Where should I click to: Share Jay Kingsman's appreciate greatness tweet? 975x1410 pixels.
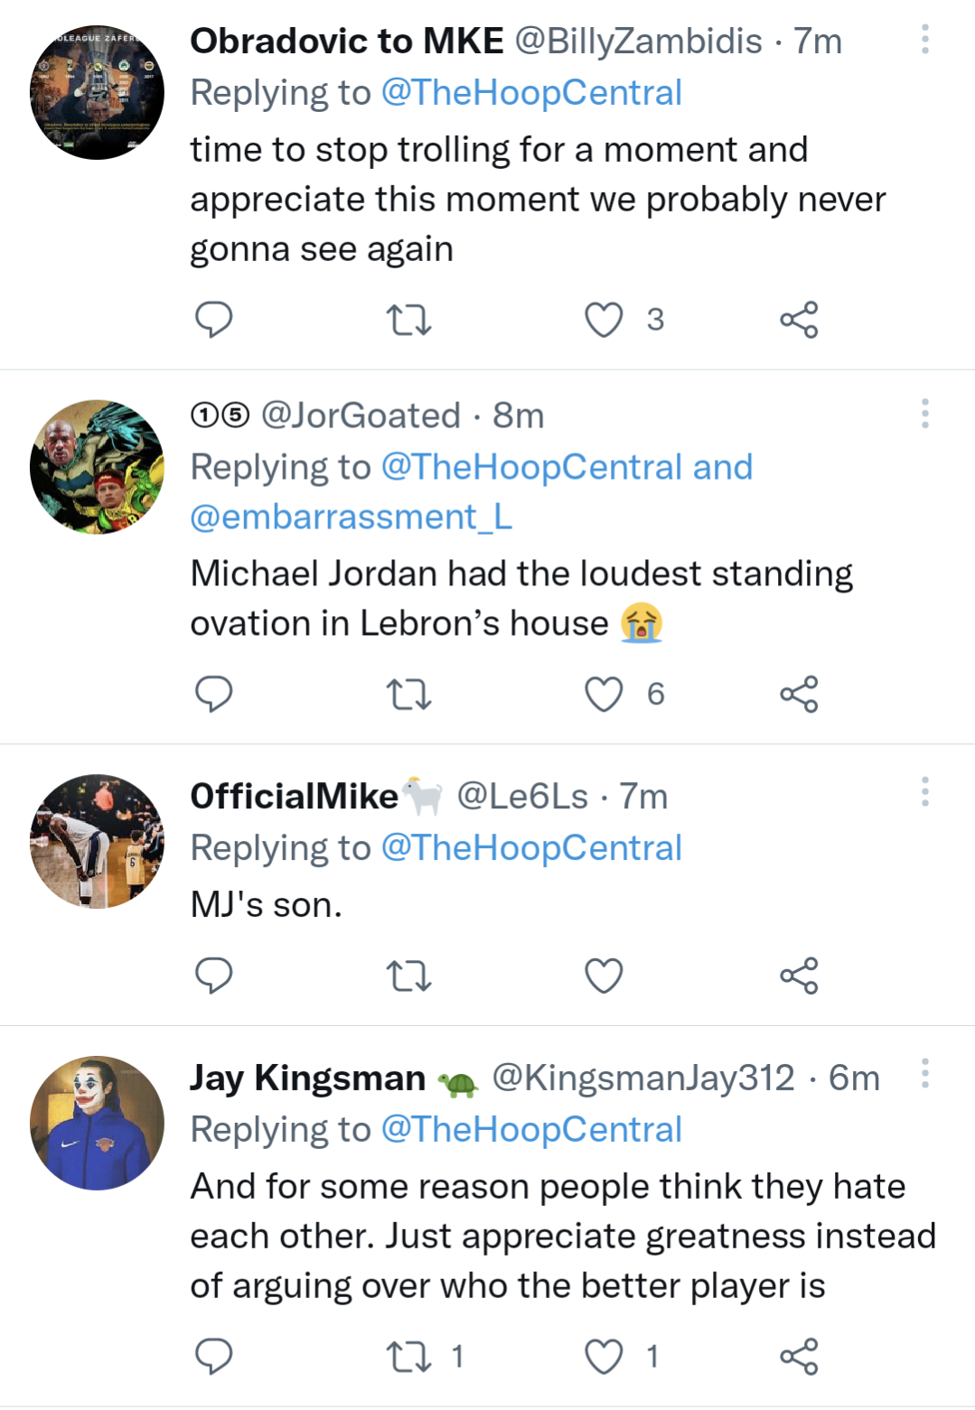[799, 1356]
